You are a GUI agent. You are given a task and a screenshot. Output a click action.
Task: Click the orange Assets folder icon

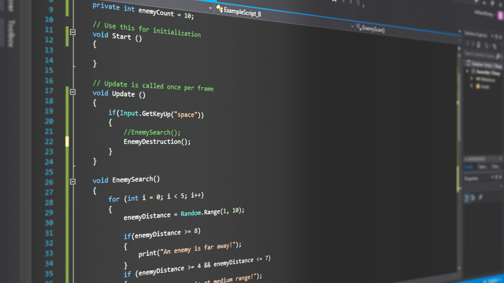click(477, 86)
